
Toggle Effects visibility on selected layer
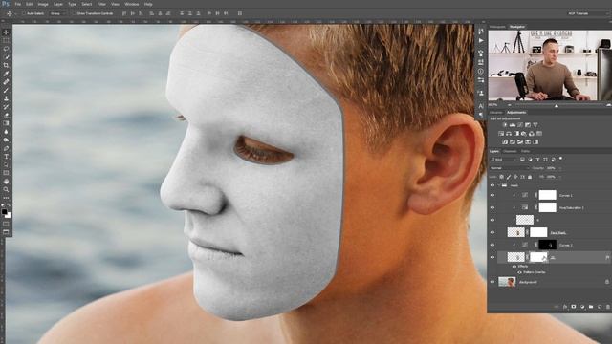pyautogui.click(x=514, y=266)
